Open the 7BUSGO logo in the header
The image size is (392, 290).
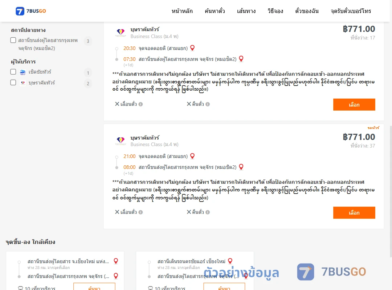tap(31, 11)
